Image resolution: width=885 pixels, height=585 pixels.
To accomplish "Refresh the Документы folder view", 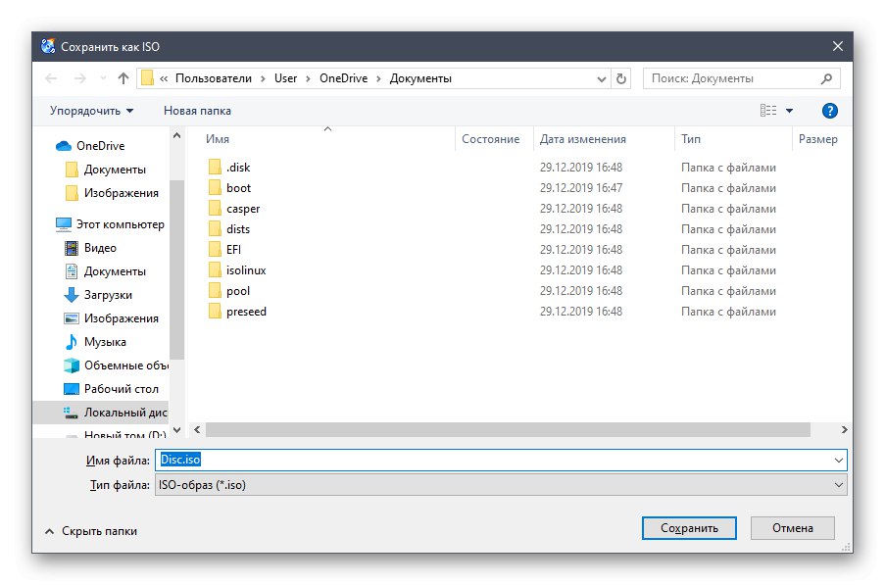I will coord(621,78).
